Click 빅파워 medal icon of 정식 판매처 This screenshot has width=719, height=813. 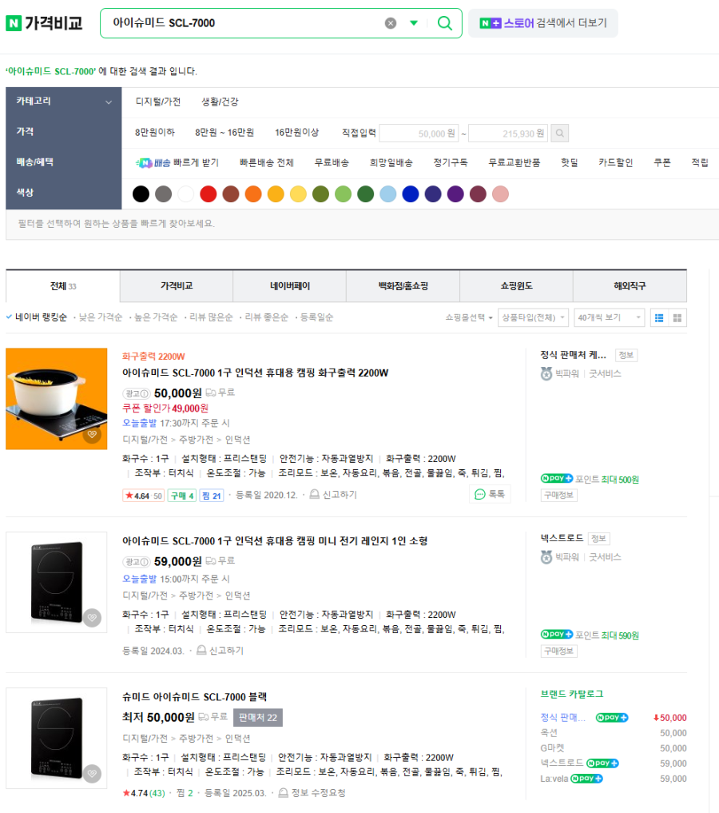pos(546,374)
